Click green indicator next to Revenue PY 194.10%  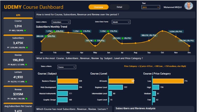pos(27,98)
